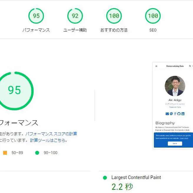Click the Democratizing Data title in the preview
This screenshot has height=193, width=193.
click(x=175, y=66)
